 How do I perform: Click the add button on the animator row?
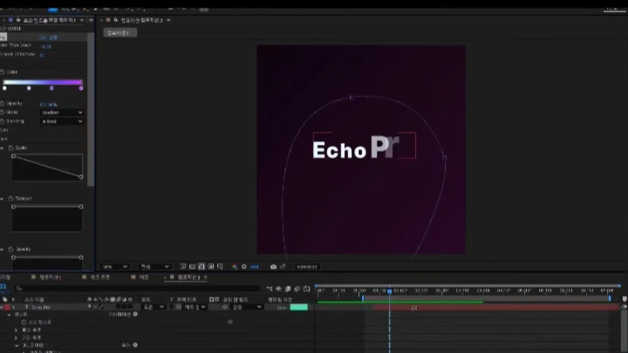[x=135, y=345]
